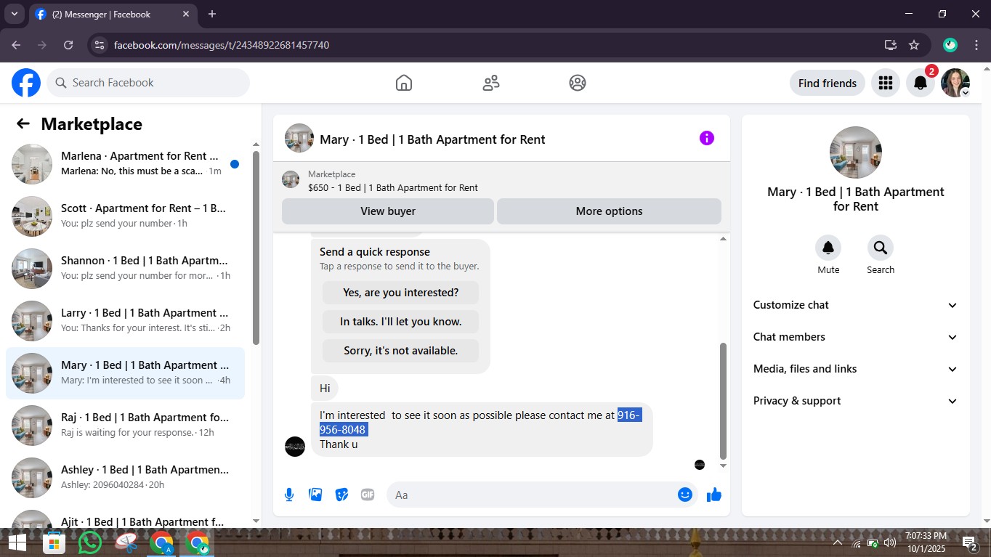This screenshot has width=991, height=557.
Task: Select the Mary 1 Bed conversation row
Action: (x=125, y=373)
